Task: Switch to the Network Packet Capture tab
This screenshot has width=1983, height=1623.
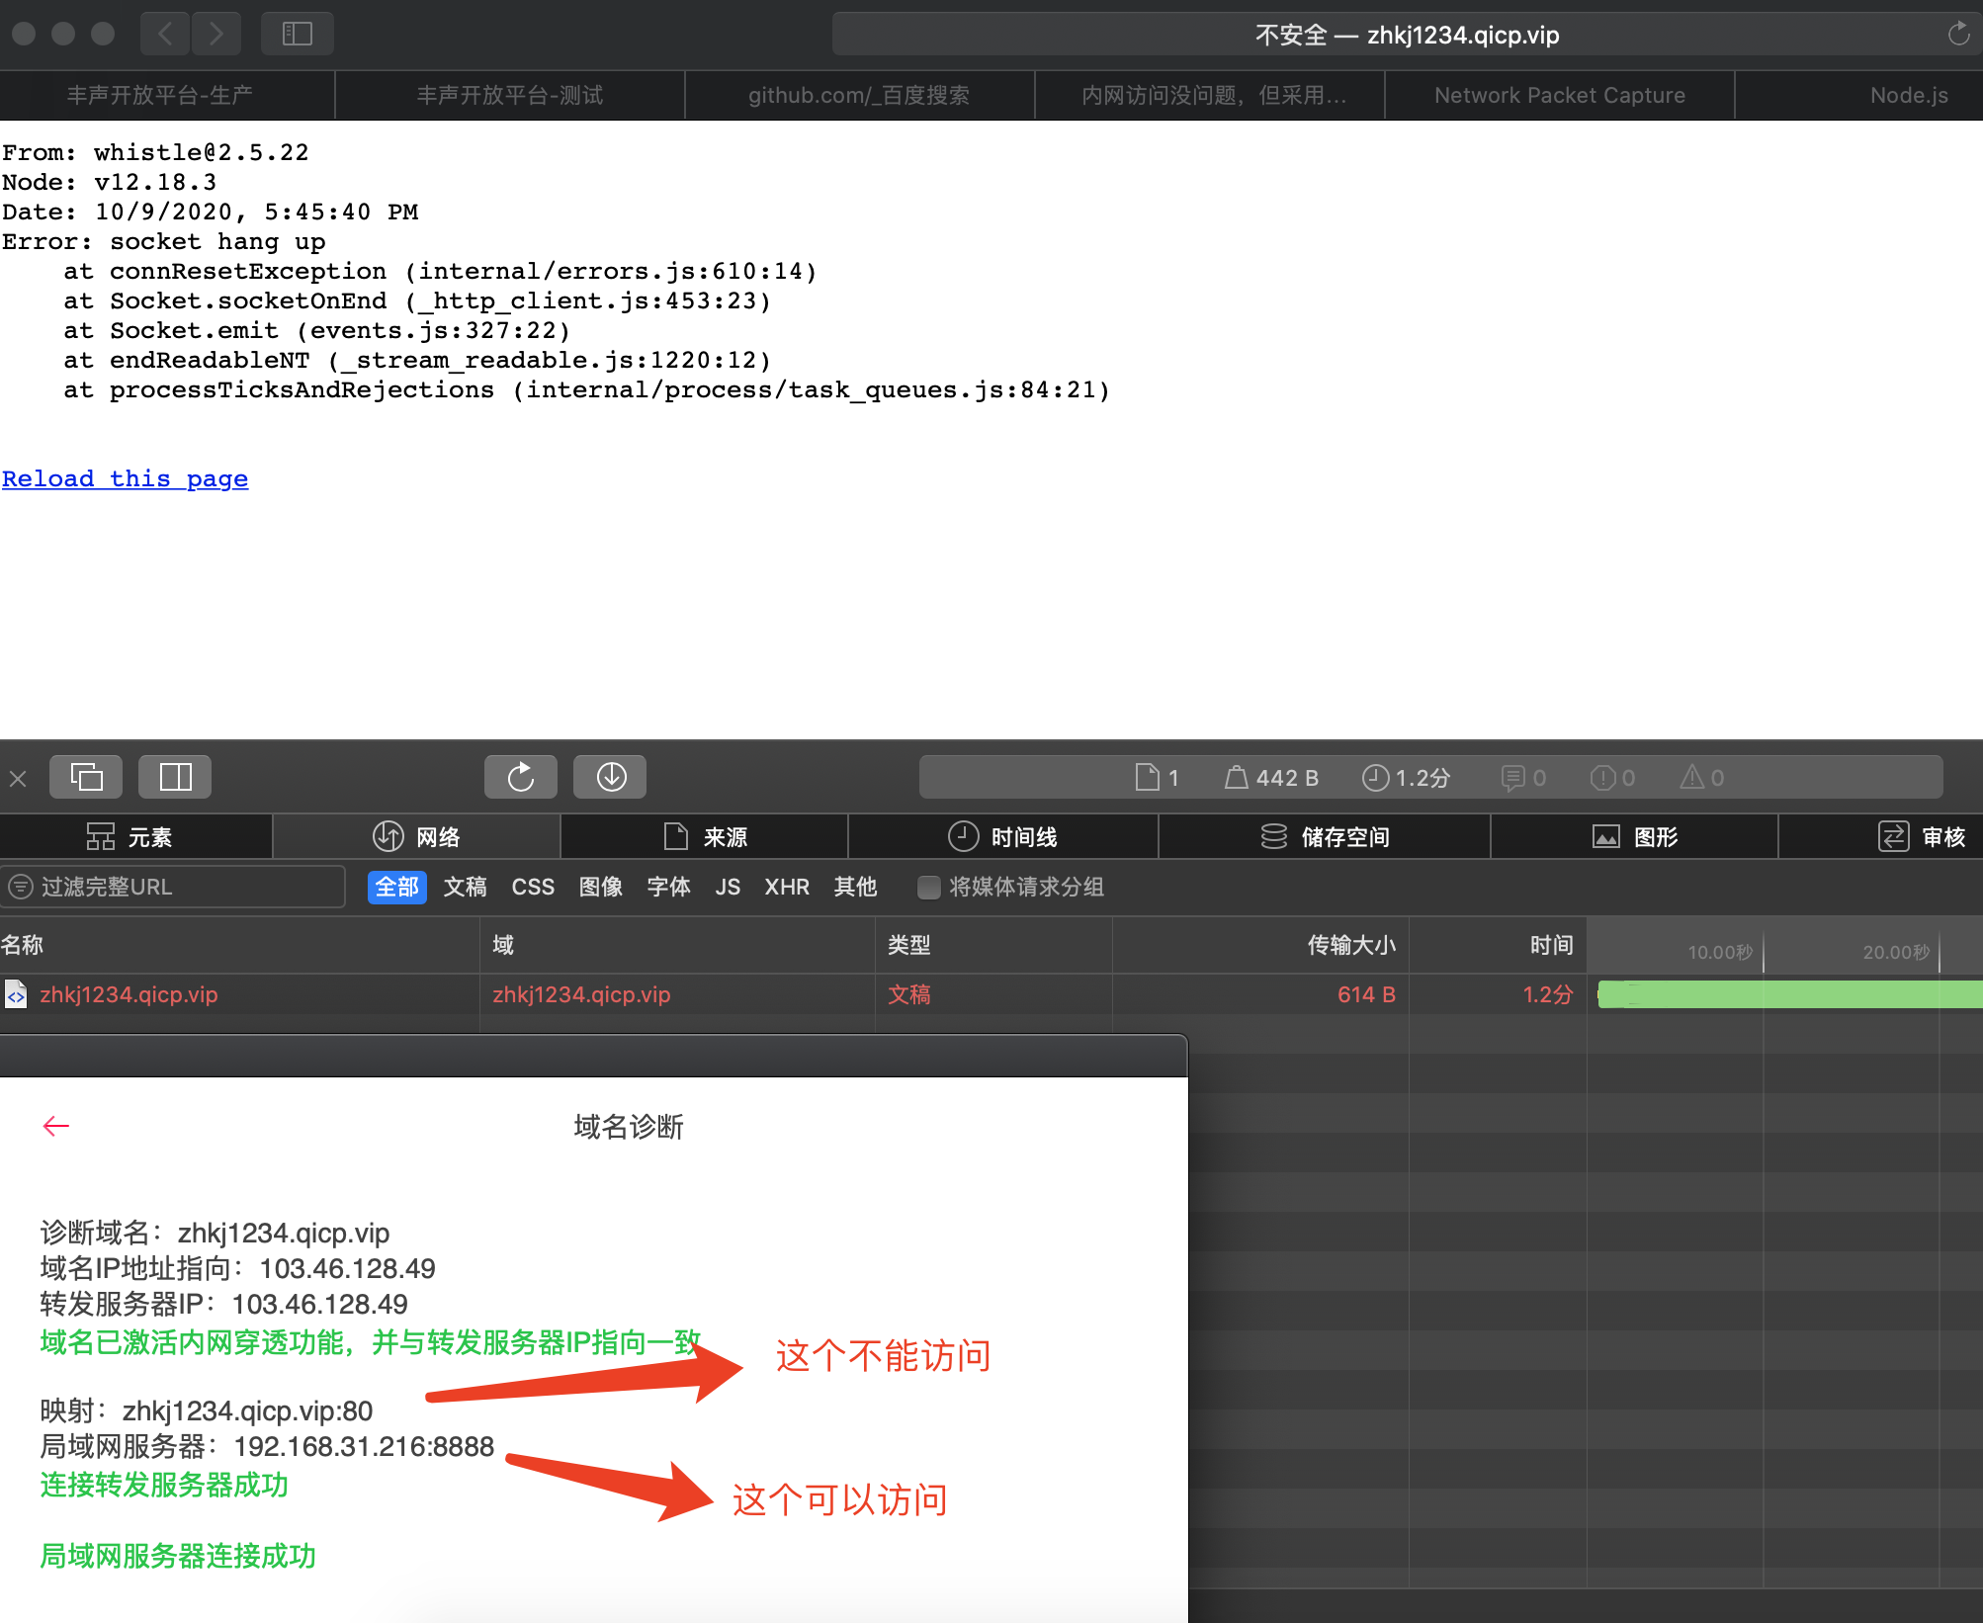Action: [x=1560, y=96]
